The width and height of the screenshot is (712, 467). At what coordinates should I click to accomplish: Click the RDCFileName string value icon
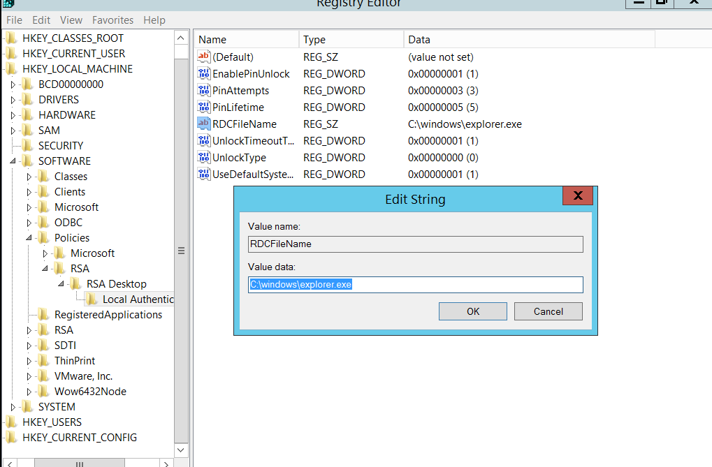[x=204, y=124]
